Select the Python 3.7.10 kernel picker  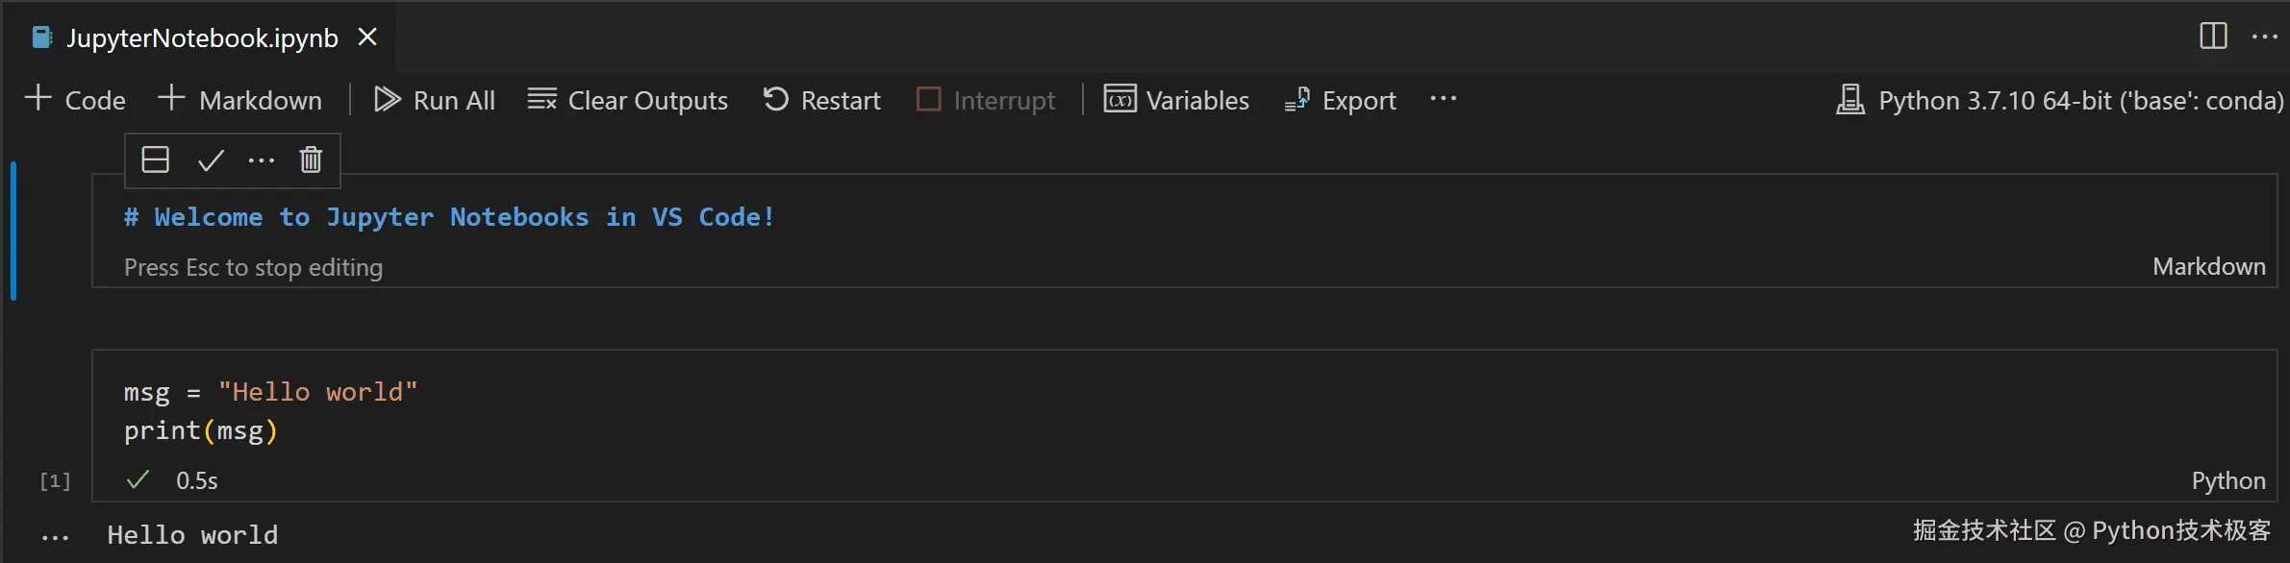coord(2060,100)
